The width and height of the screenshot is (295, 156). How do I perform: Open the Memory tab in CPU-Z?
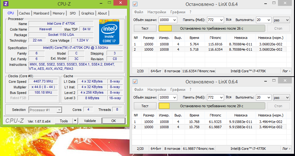pos(59,13)
